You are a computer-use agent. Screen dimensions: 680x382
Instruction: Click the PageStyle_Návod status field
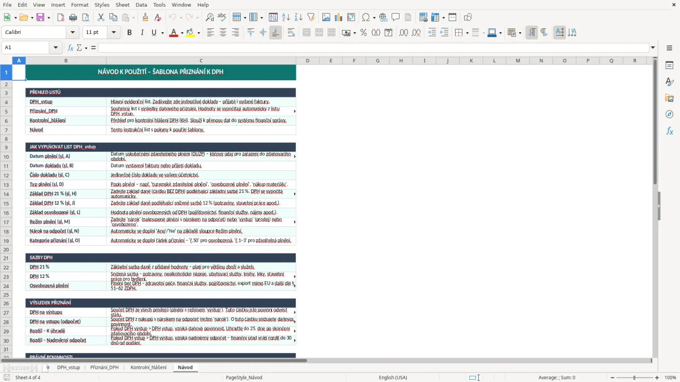(x=244, y=377)
